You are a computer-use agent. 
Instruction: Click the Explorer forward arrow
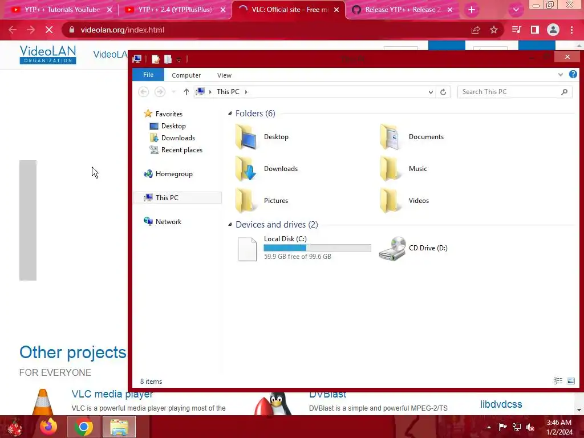click(x=160, y=92)
